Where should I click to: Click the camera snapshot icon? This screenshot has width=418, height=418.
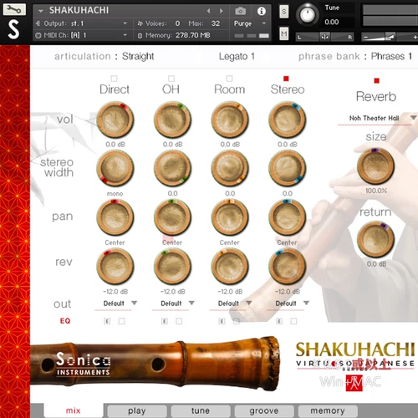[240, 11]
